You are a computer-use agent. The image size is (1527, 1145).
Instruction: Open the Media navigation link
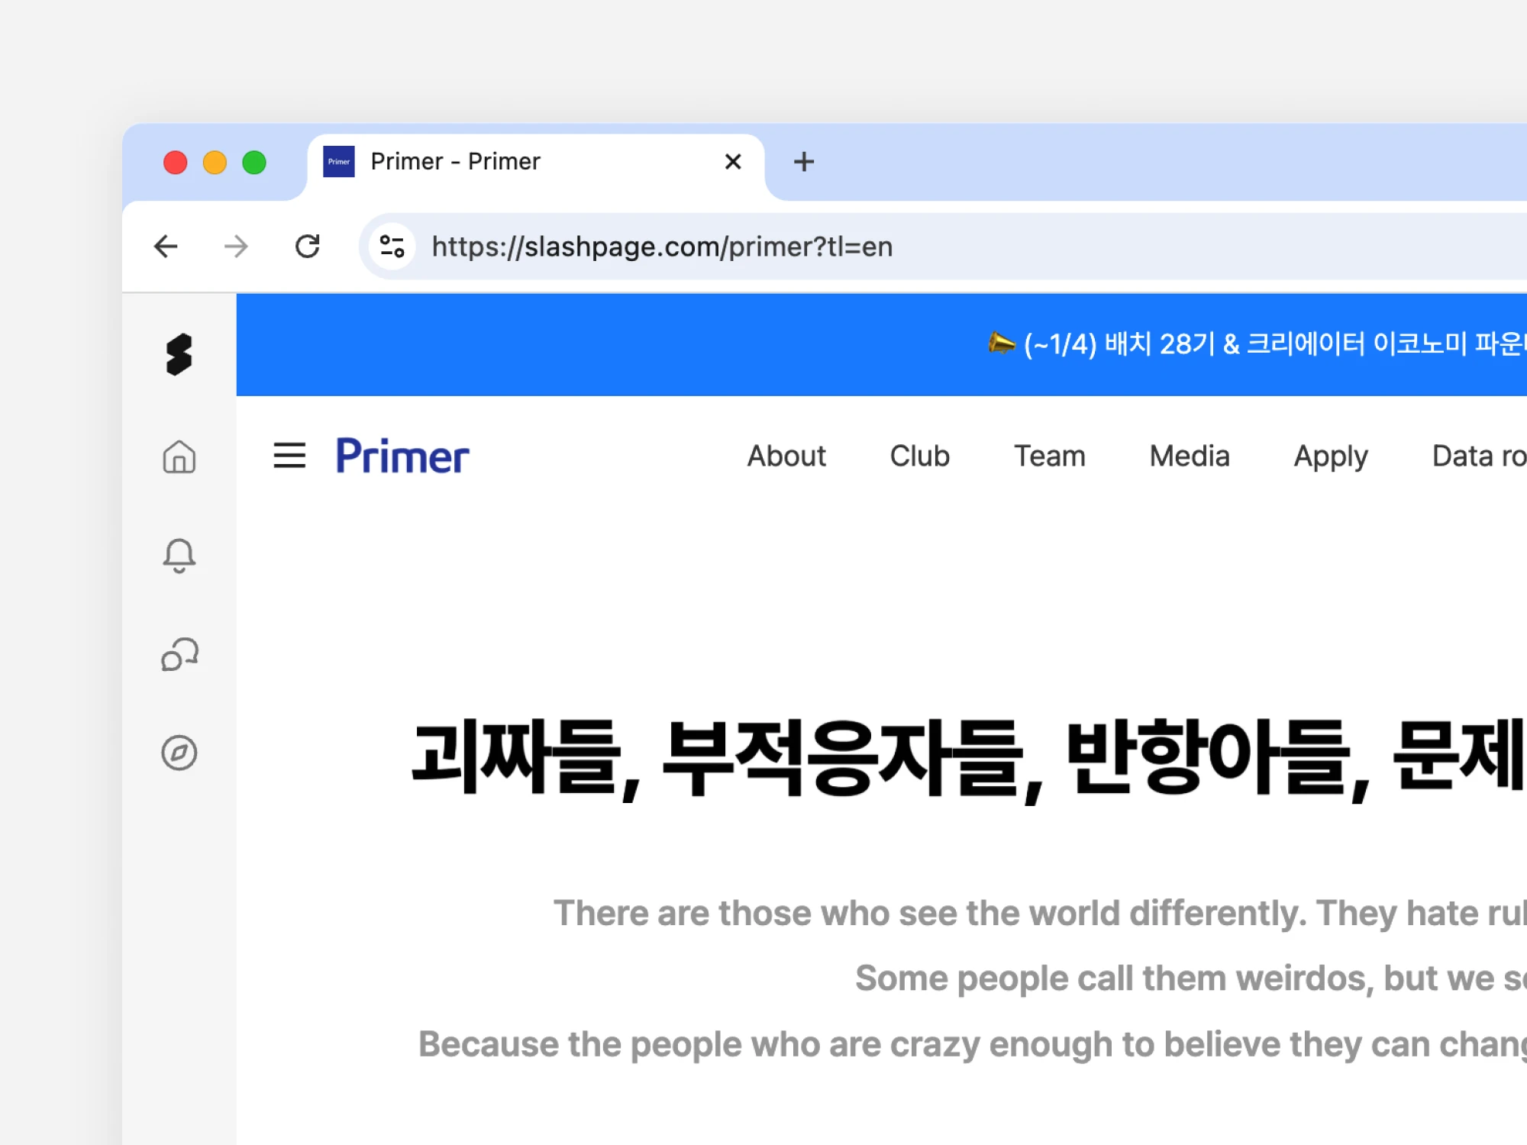(1189, 456)
